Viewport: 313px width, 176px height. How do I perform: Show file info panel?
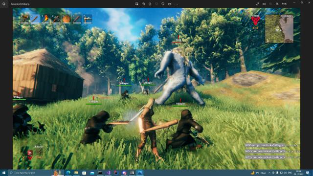(163, 4)
